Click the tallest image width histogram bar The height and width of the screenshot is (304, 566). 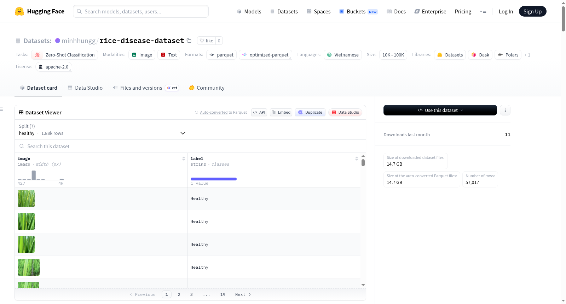(34, 175)
